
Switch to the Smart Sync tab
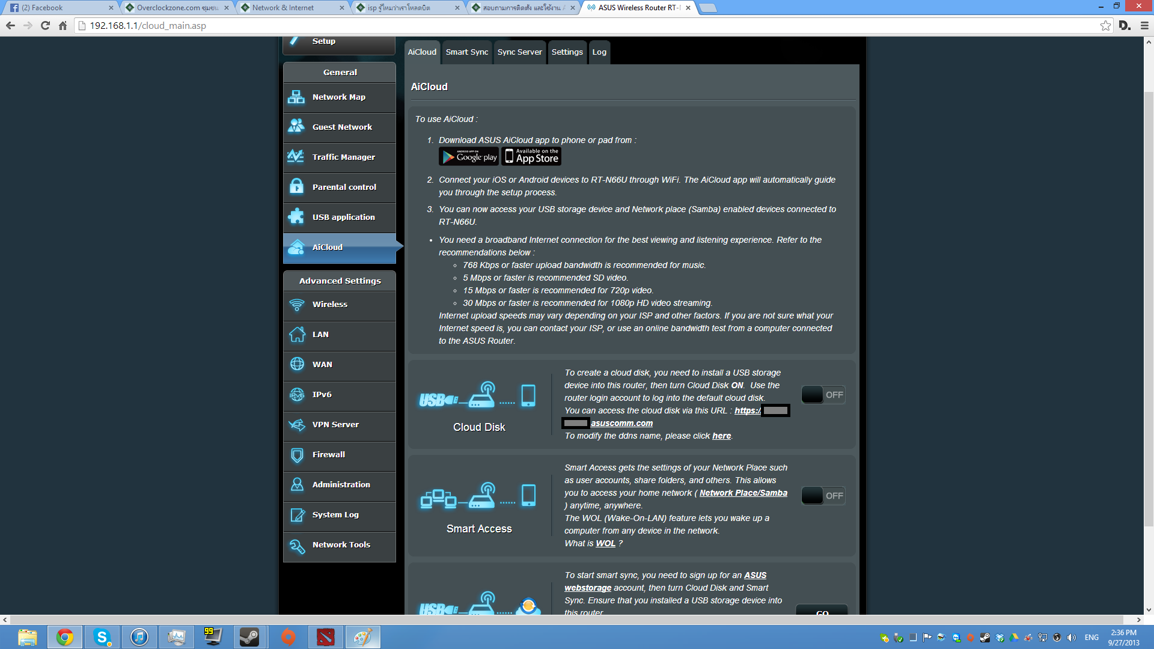coord(466,52)
